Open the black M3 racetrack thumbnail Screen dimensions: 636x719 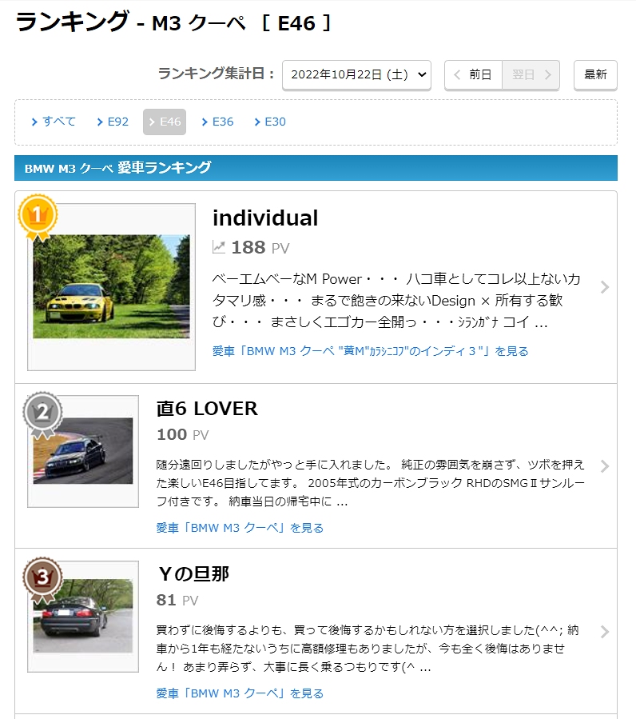[x=83, y=451]
